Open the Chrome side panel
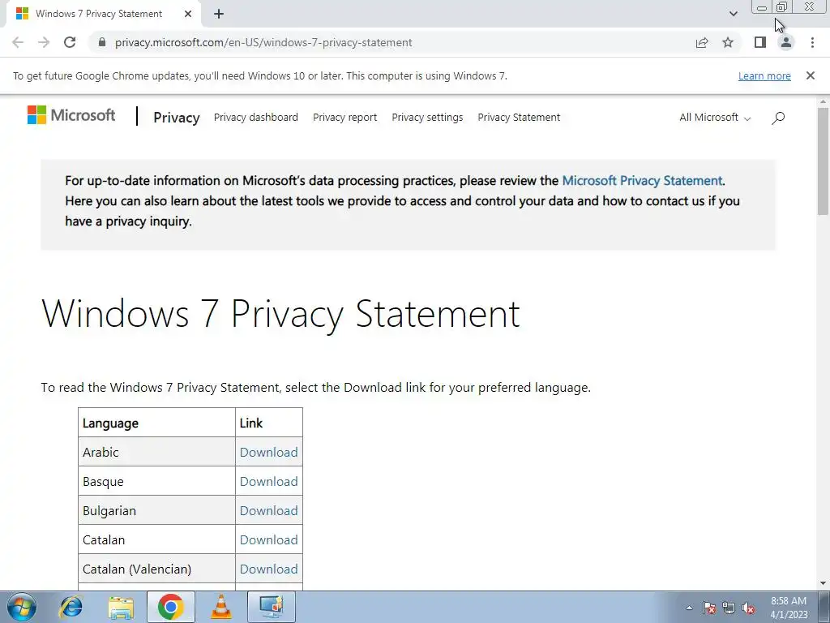The width and height of the screenshot is (830, 623). [760, 42]
